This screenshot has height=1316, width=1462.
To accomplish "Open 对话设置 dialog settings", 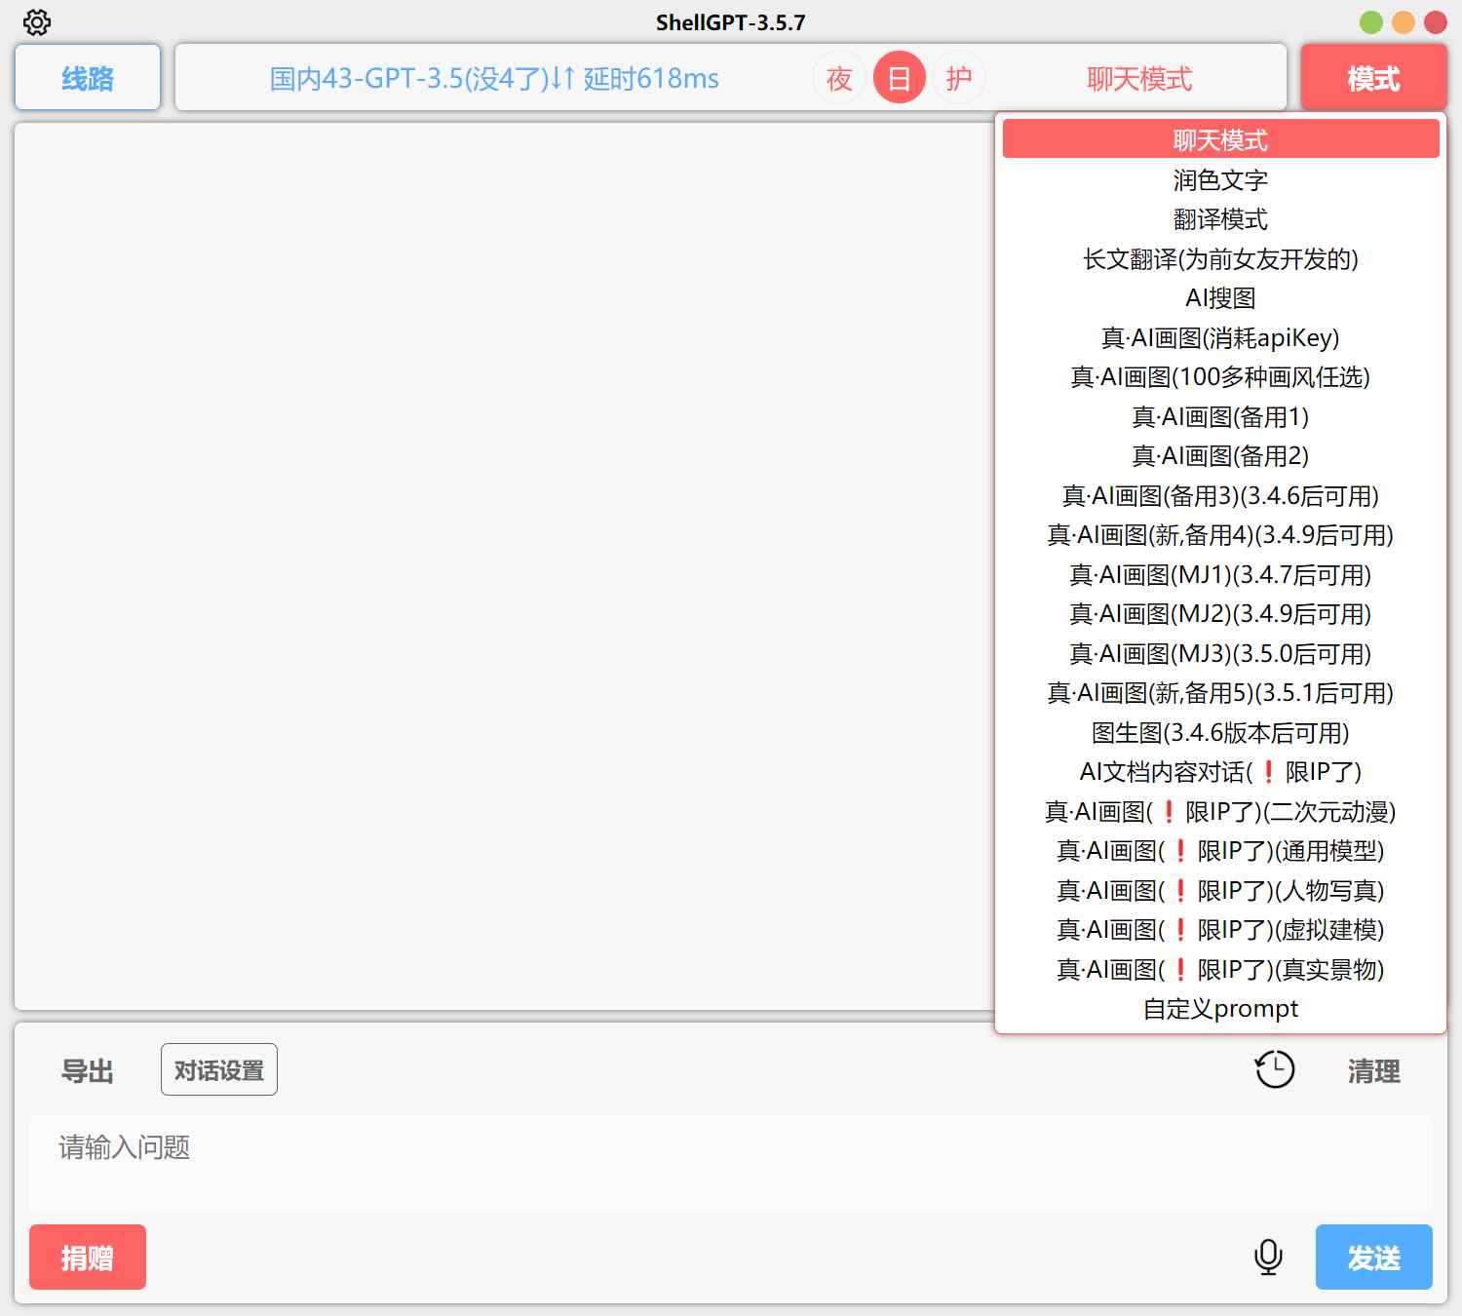I will point(218,1069).
